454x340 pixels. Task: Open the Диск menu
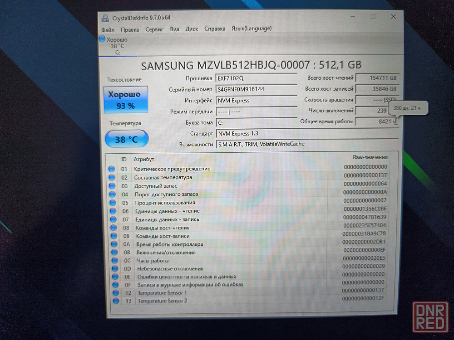tap(192, 29)
